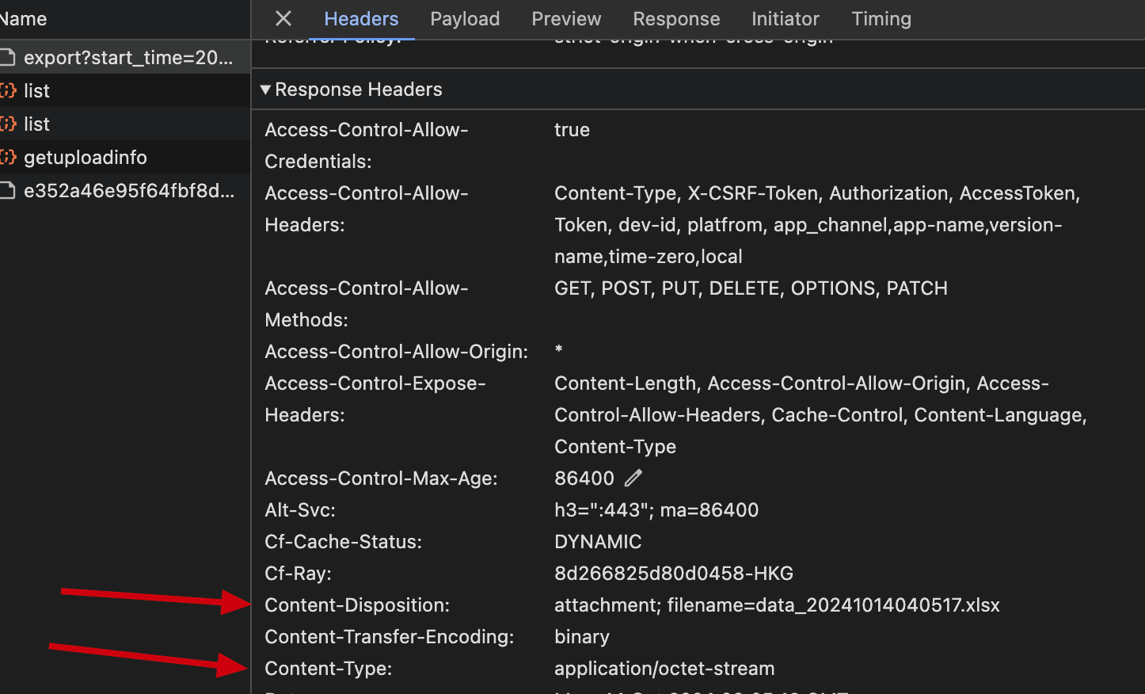Click the Content-Disposition header name
The image size is (1145, 694).
click(x=357, y=605)
